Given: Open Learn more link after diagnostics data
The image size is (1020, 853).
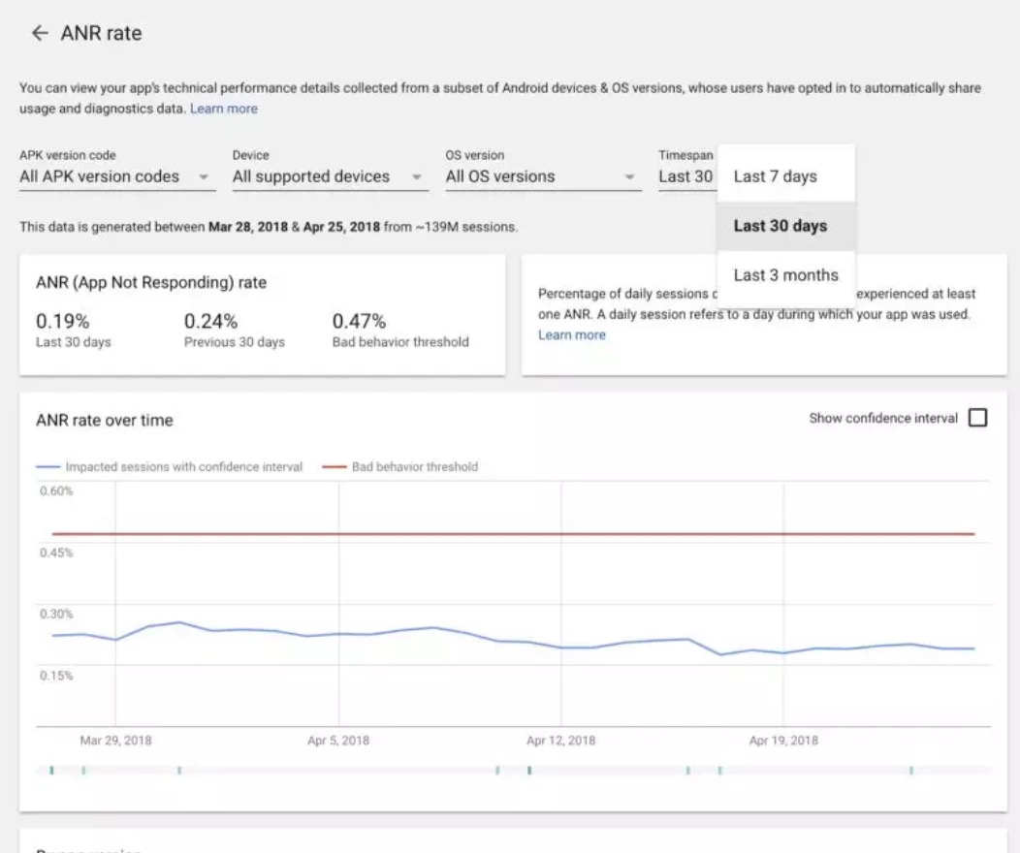Looking at the screenshot, I should tap(224, 109).
